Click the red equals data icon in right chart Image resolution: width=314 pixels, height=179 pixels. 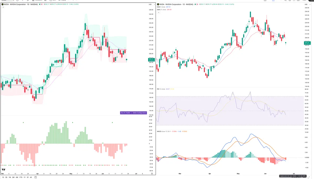coord(198,4)
